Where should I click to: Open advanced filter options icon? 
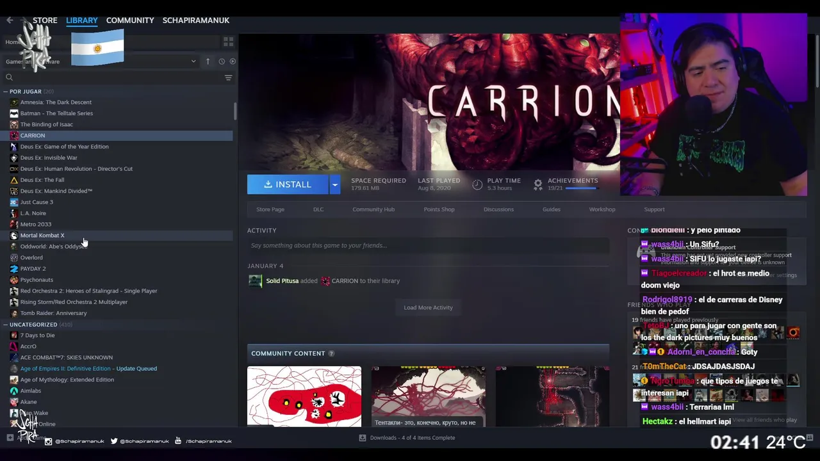click(228, 77)
